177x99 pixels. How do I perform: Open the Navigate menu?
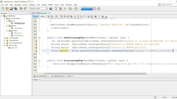(18, 5)
